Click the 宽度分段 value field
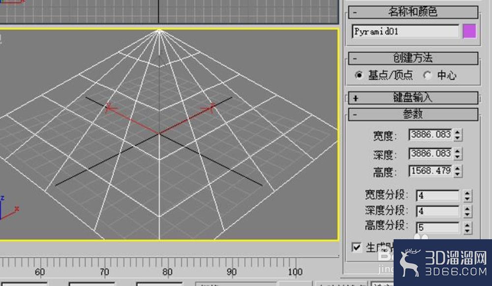492x286 pixels. 438,195
